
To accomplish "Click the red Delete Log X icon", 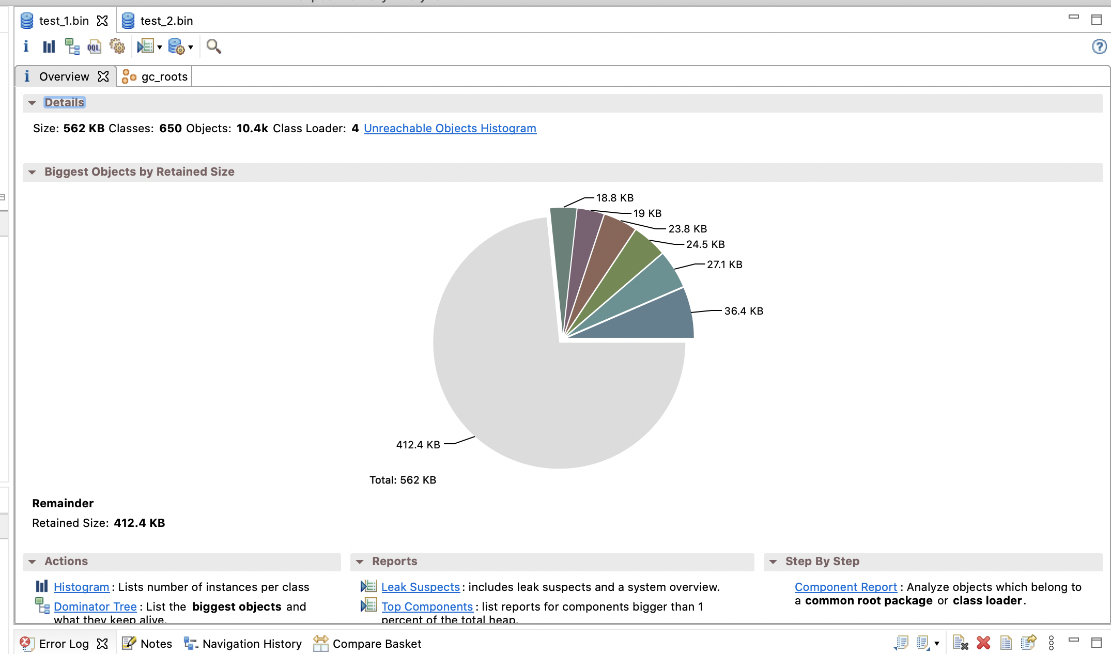I will point(983,643).
